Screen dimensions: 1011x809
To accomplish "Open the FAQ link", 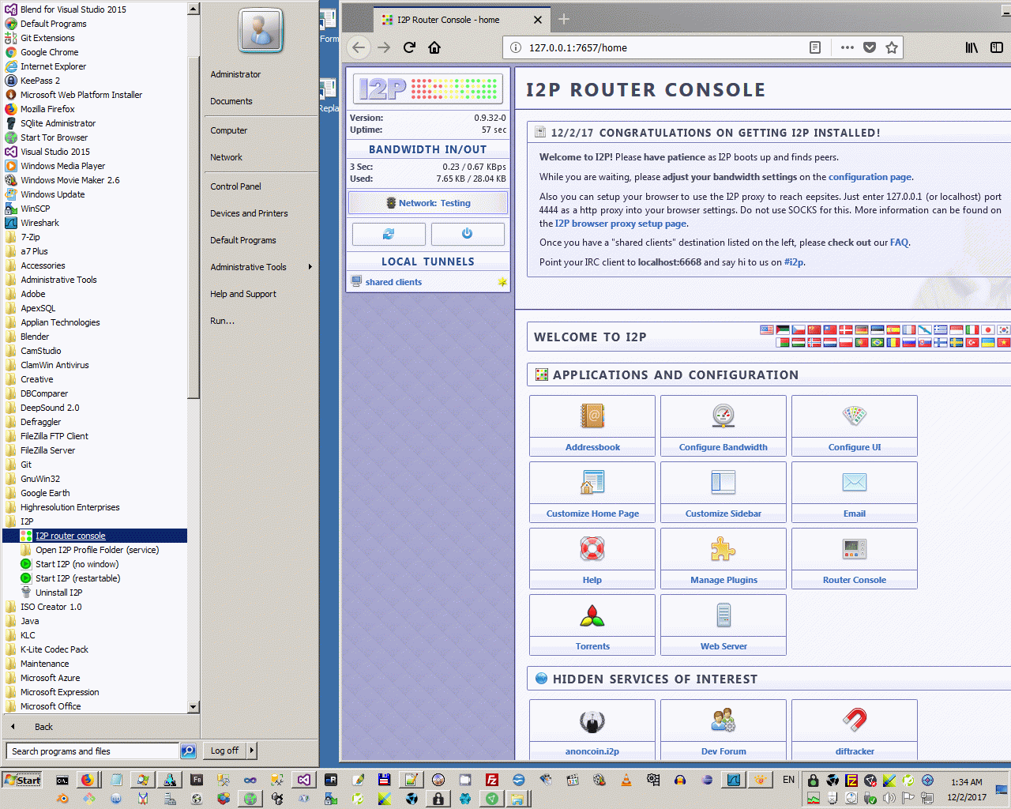I will pos(899,243).
